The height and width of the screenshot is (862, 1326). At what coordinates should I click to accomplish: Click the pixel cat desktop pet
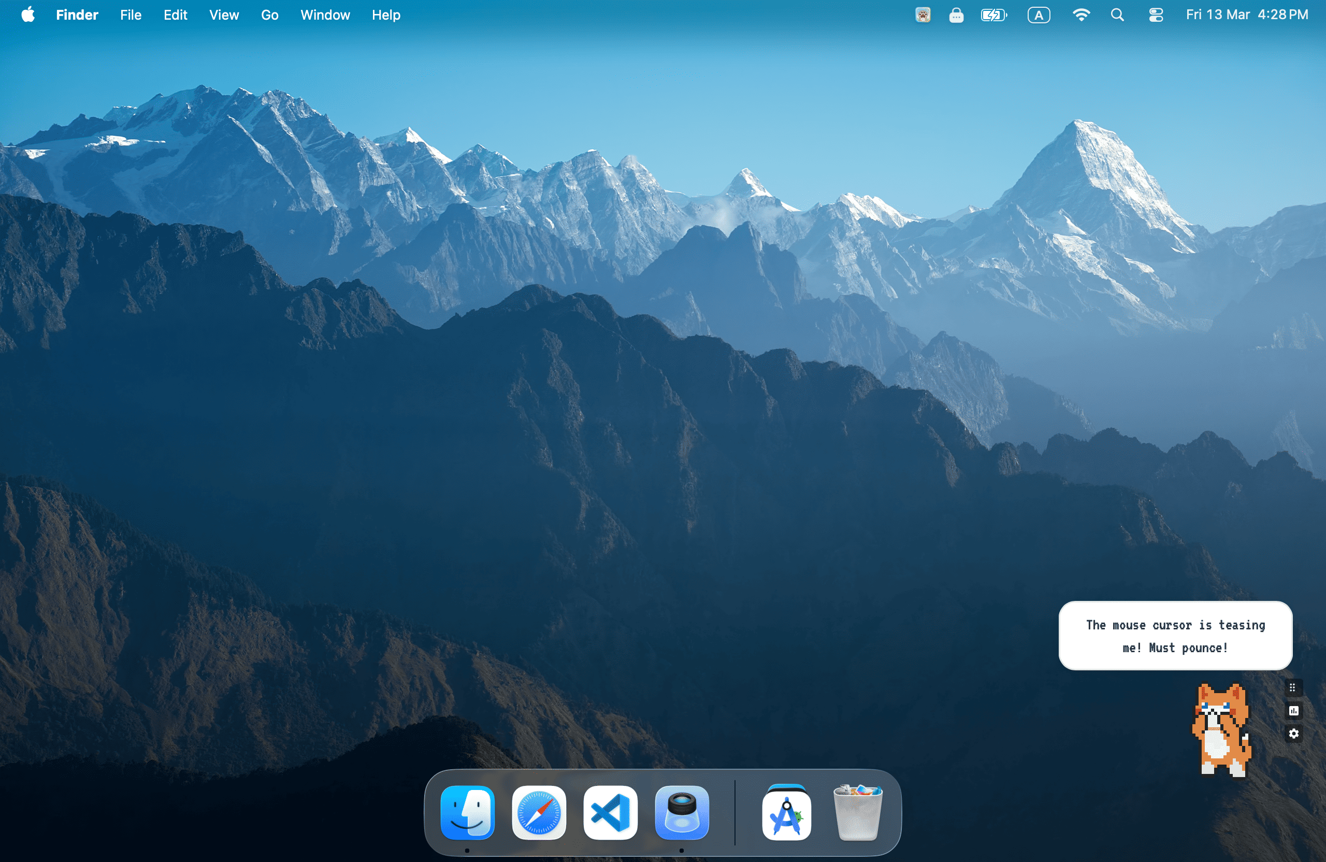click(1222, 730)
